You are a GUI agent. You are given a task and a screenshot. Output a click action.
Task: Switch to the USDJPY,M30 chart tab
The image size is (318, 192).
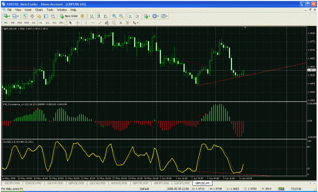pos(12,183)
